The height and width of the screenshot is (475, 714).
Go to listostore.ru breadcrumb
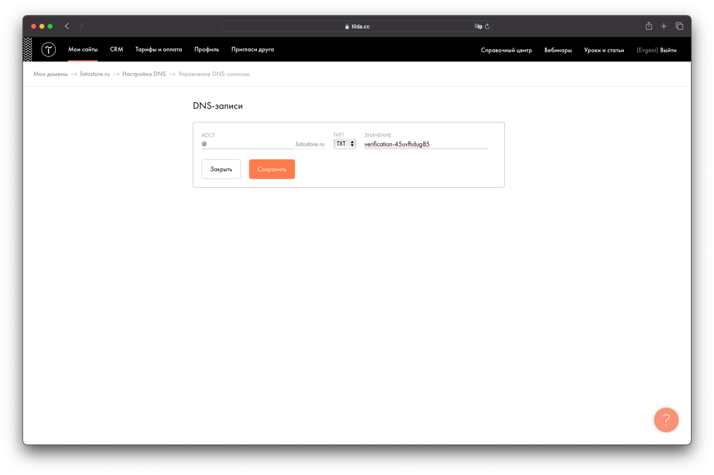click(x=95, y=74)
